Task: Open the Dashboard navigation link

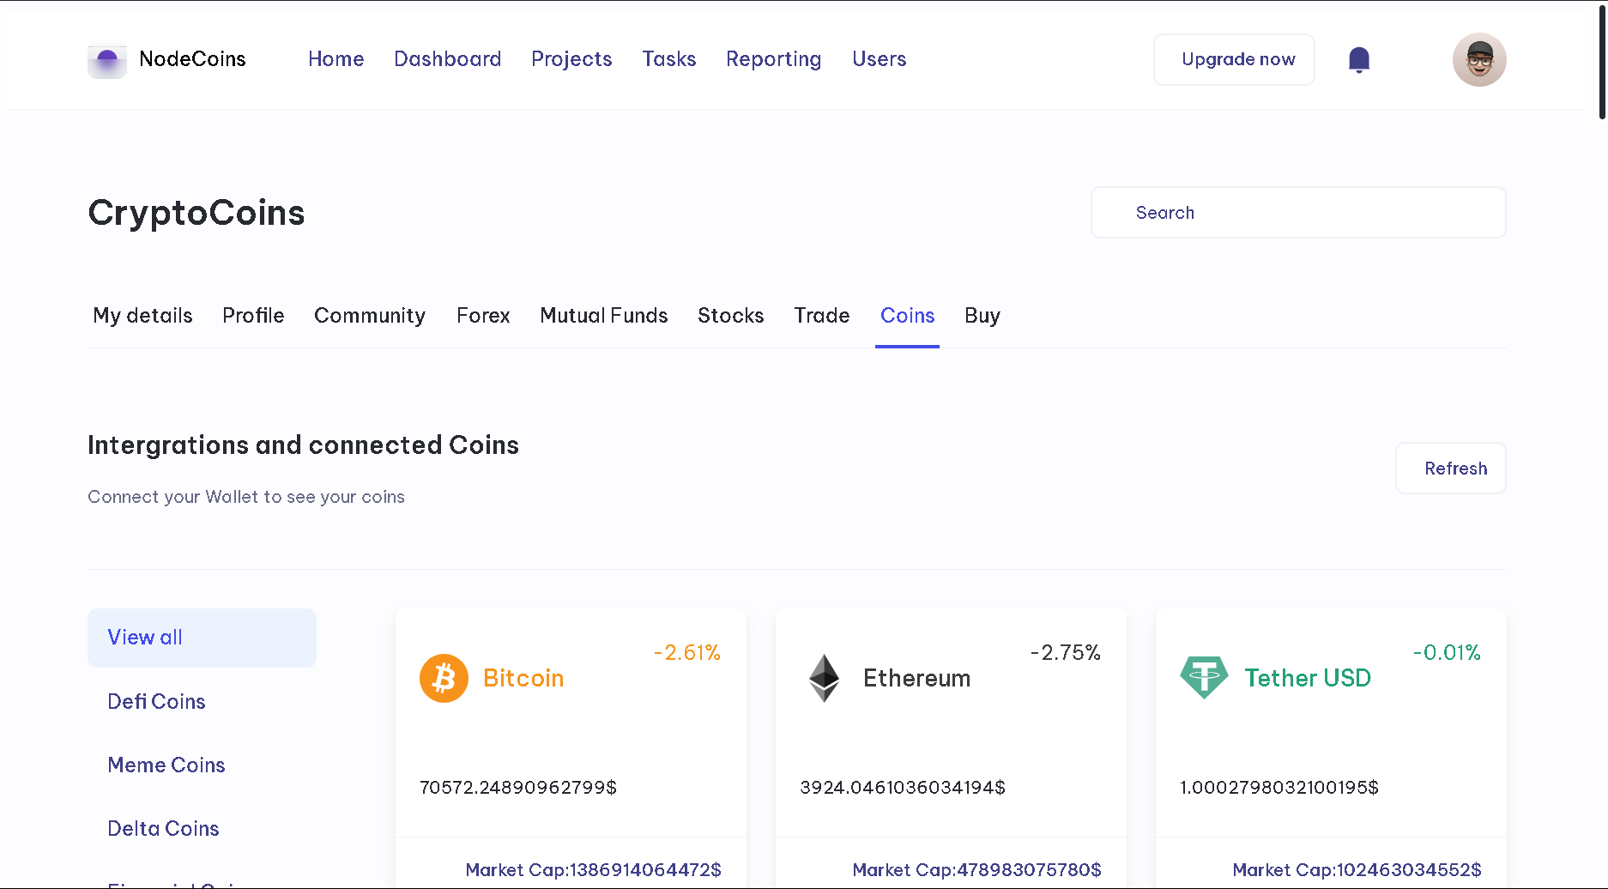Action: (448, 59)
